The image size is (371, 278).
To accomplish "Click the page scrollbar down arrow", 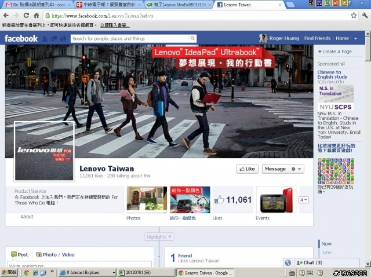I will click(x=368, y=264).
